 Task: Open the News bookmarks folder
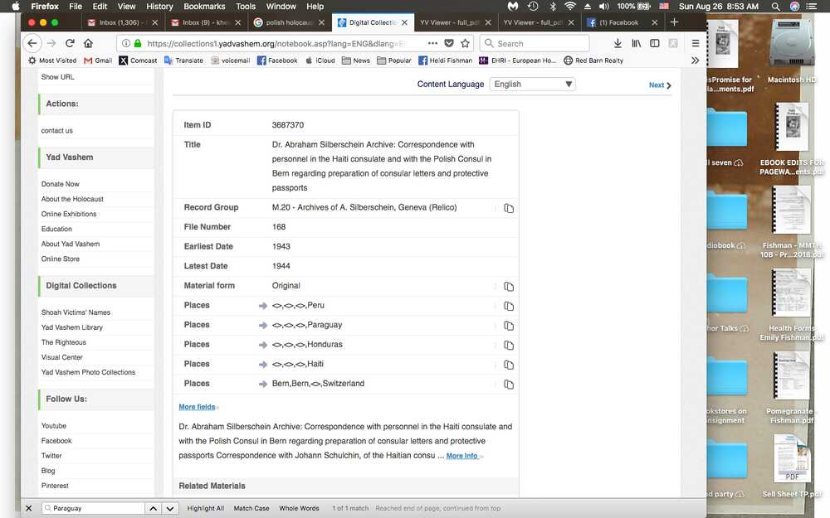(x=356, y=61)
